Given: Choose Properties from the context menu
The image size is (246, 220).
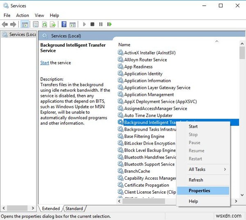Looking at the screenshot, I should click(203, 190).
